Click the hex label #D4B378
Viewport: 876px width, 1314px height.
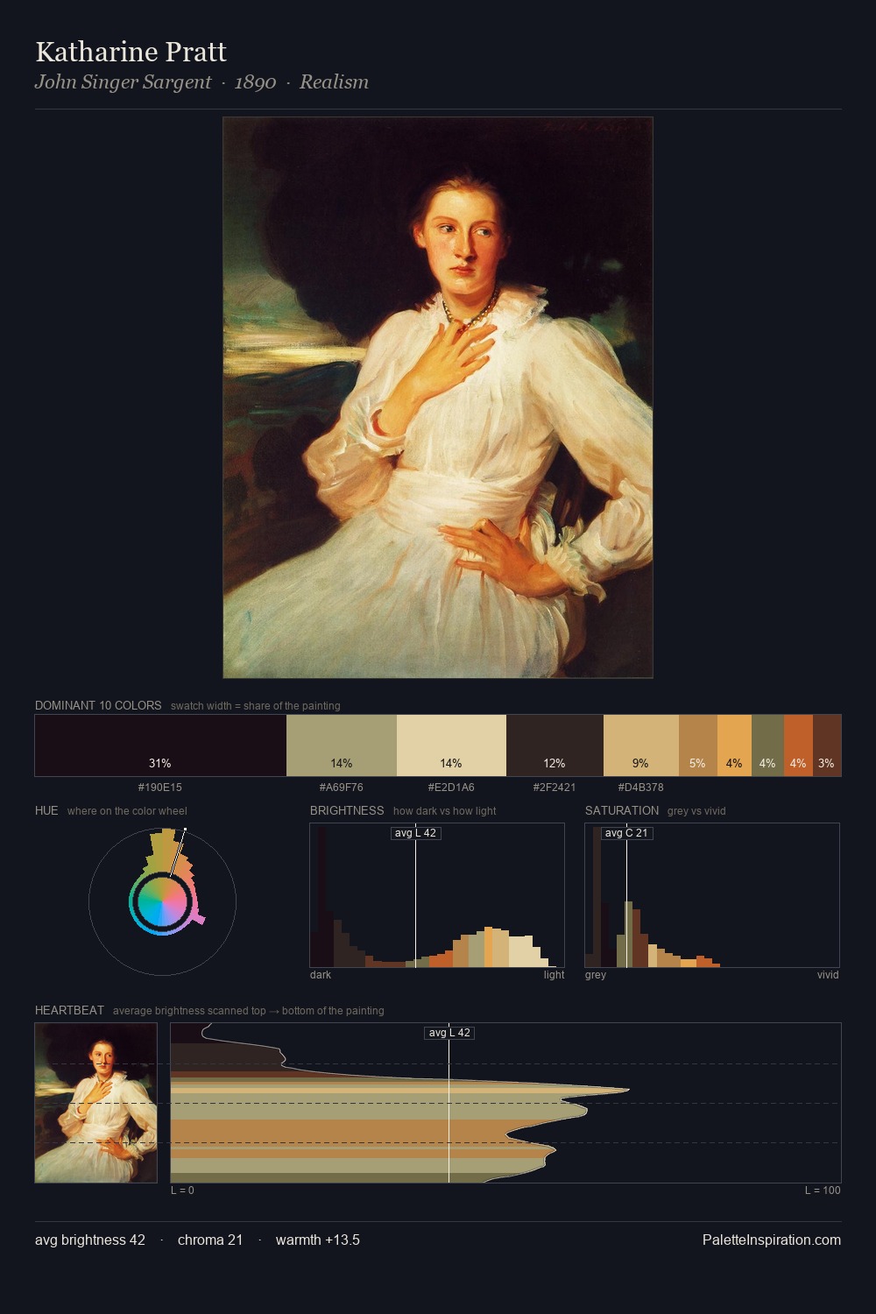pyautogui.click(x=641, y=788)
